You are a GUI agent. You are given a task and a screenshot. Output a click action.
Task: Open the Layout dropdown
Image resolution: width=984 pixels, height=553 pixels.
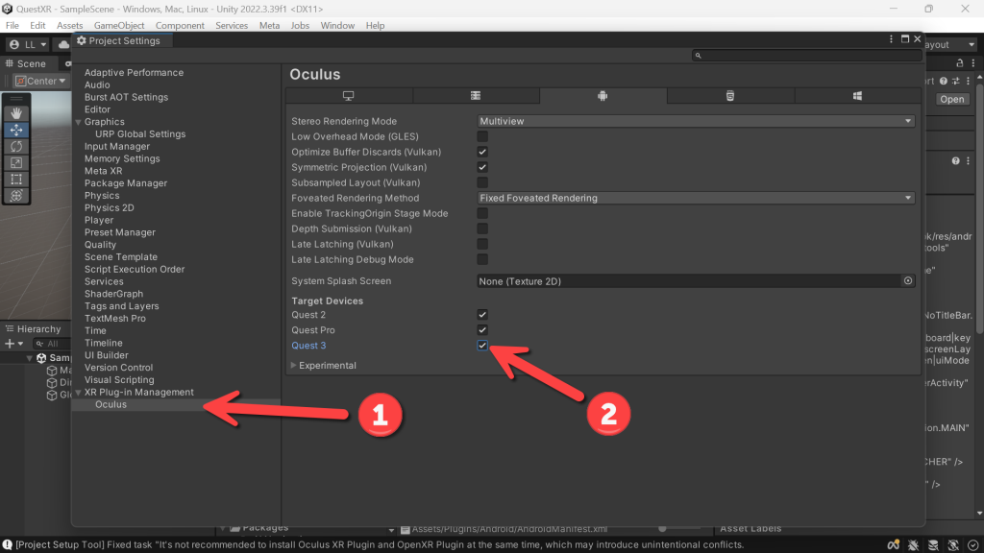[x=950, y=44]
